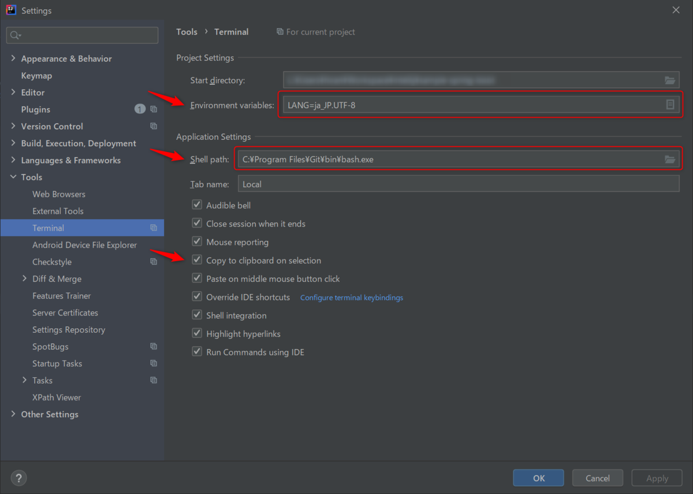Uncheck Run Commands using IDE
Image resolution: width=693 pixels, height=494 pixels.
point(197,352)
